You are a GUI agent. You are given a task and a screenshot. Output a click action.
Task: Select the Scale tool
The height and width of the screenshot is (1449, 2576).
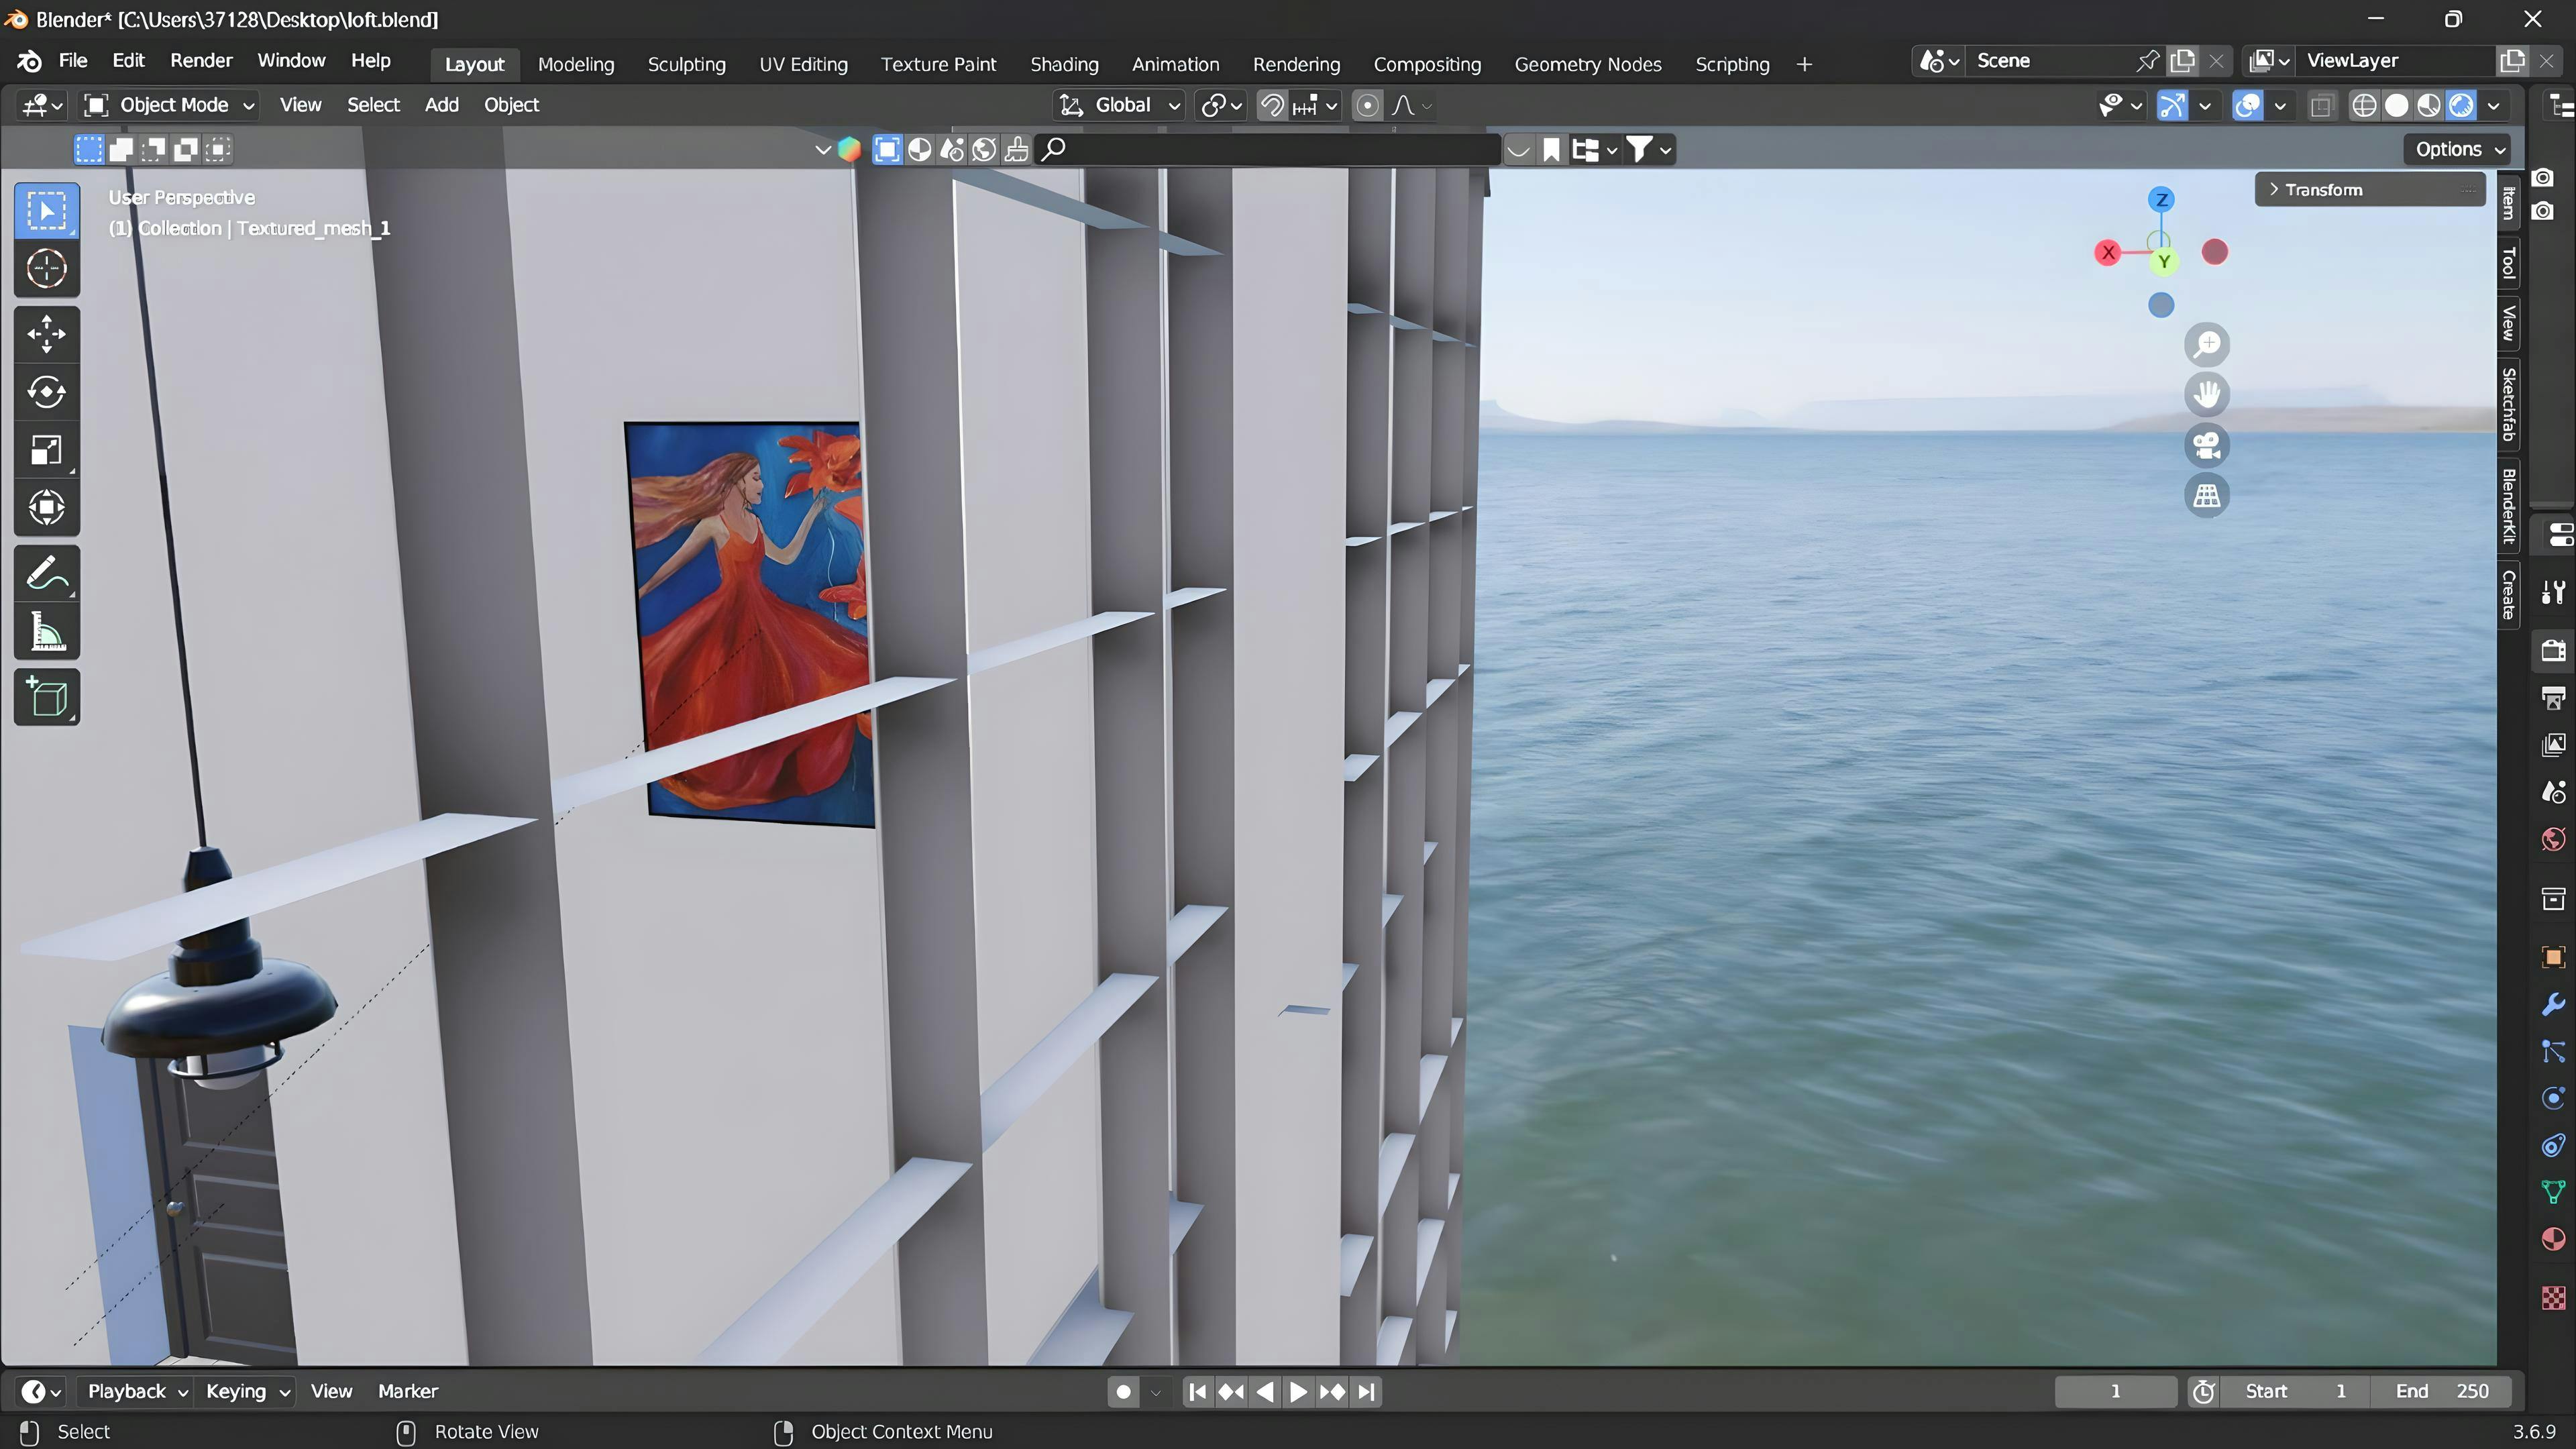[46, 450]
